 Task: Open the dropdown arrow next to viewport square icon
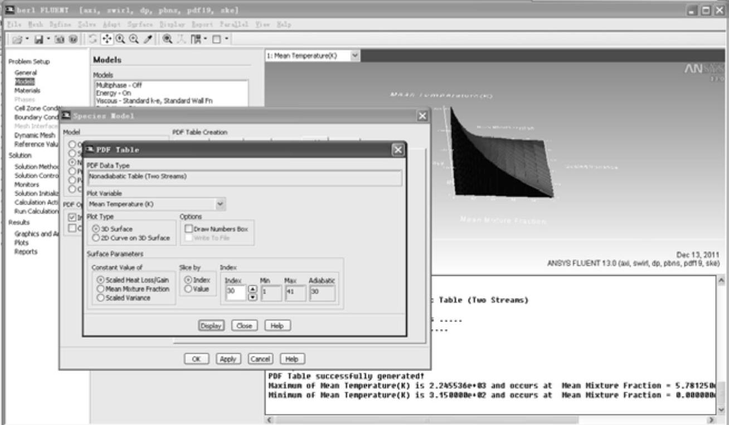coord(226,39)
